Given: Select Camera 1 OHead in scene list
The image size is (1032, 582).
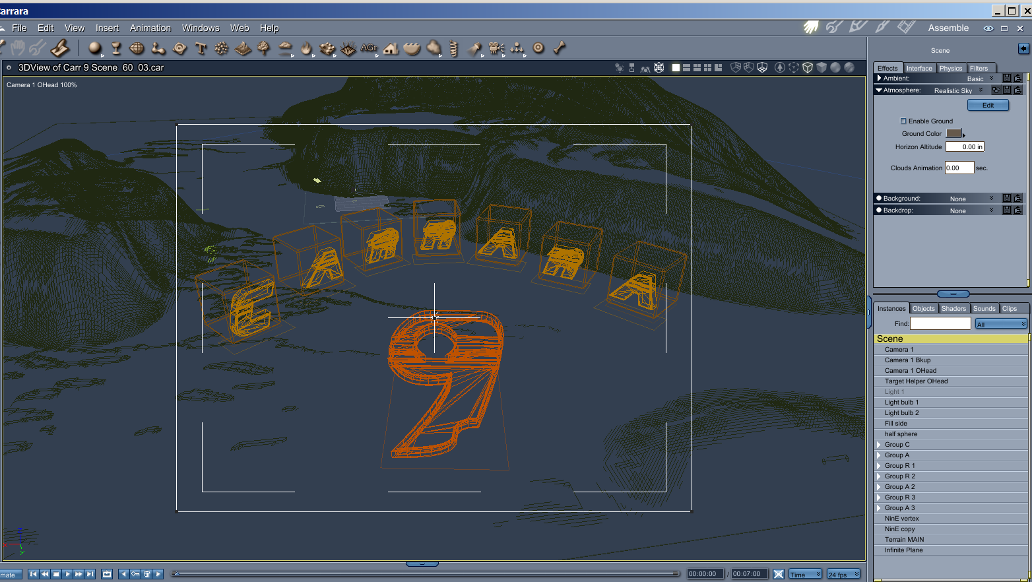Looking at the screenshot, I should coord(951,371).
